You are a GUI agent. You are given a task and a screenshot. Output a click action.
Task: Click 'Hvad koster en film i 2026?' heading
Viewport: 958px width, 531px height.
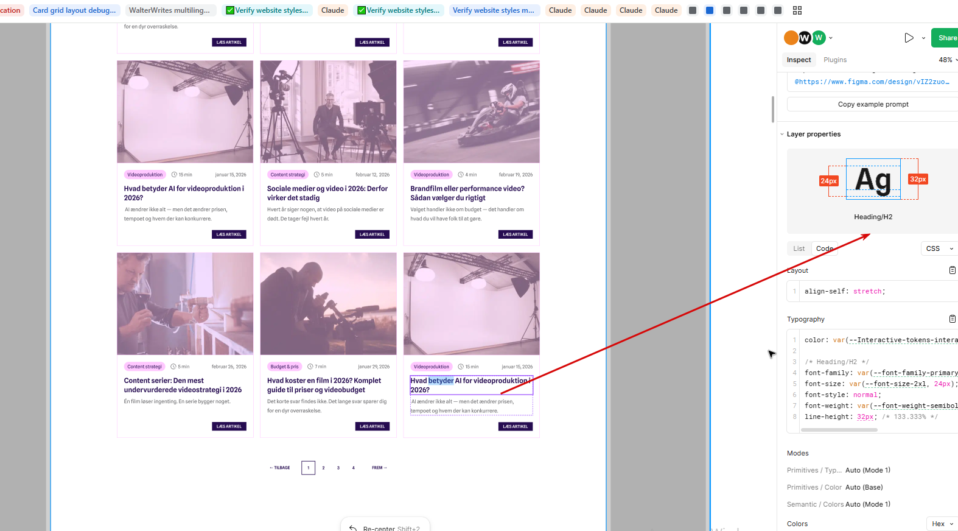click(x=324, y=385)
